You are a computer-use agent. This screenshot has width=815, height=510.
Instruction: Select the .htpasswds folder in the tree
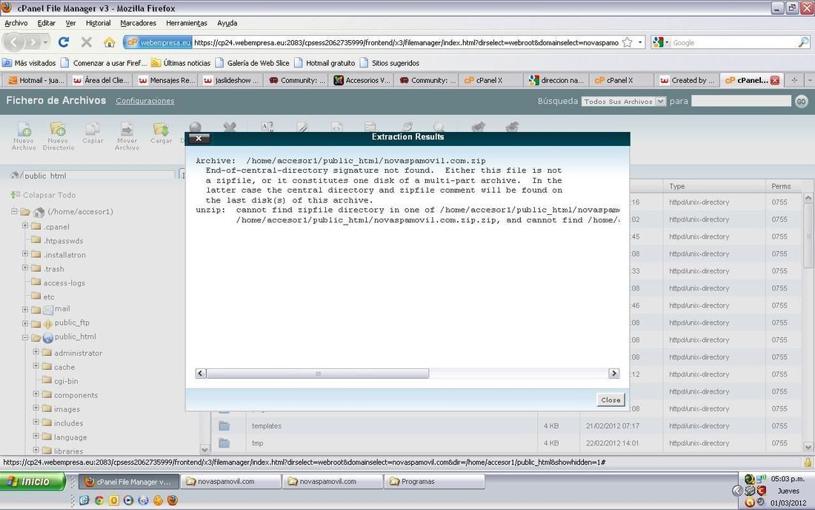(x=63, y=241)
